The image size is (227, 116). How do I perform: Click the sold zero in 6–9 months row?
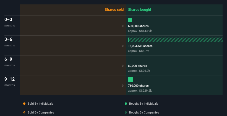coord(123,66)
